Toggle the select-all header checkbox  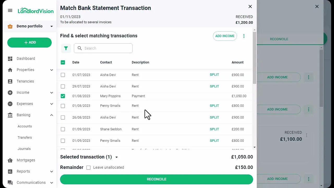[63, 62]
